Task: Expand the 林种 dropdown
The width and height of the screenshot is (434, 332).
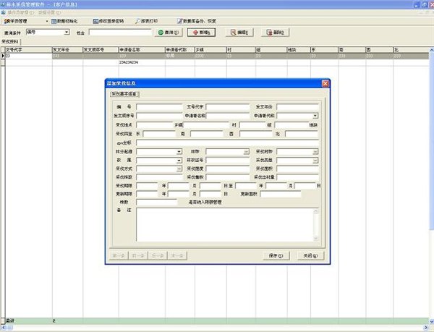Action: (246, 152)
